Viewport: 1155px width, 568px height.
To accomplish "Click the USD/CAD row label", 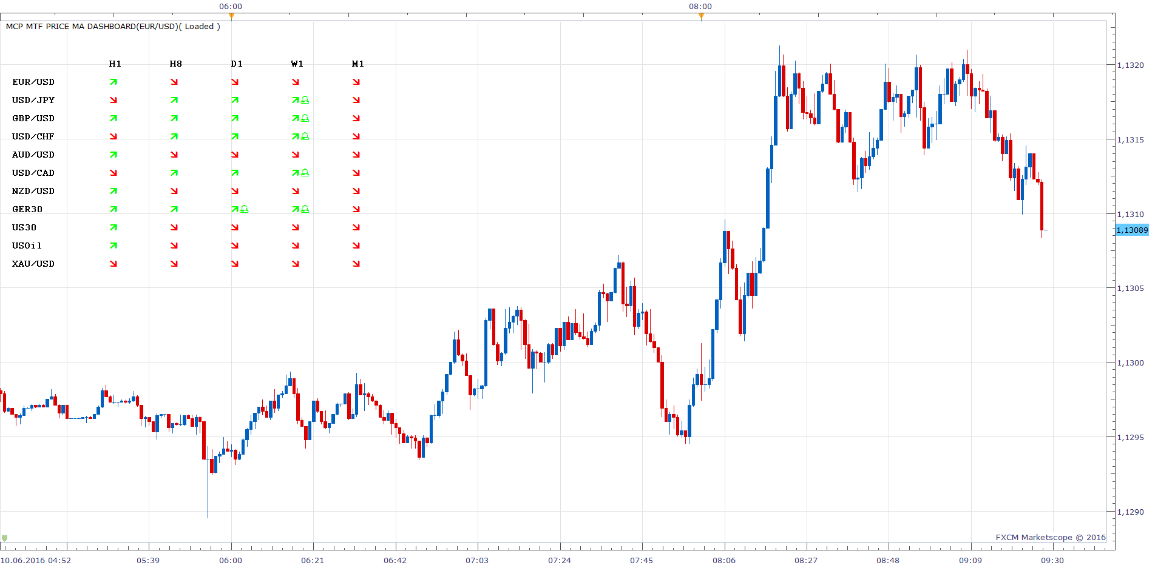I will point(33,173).
